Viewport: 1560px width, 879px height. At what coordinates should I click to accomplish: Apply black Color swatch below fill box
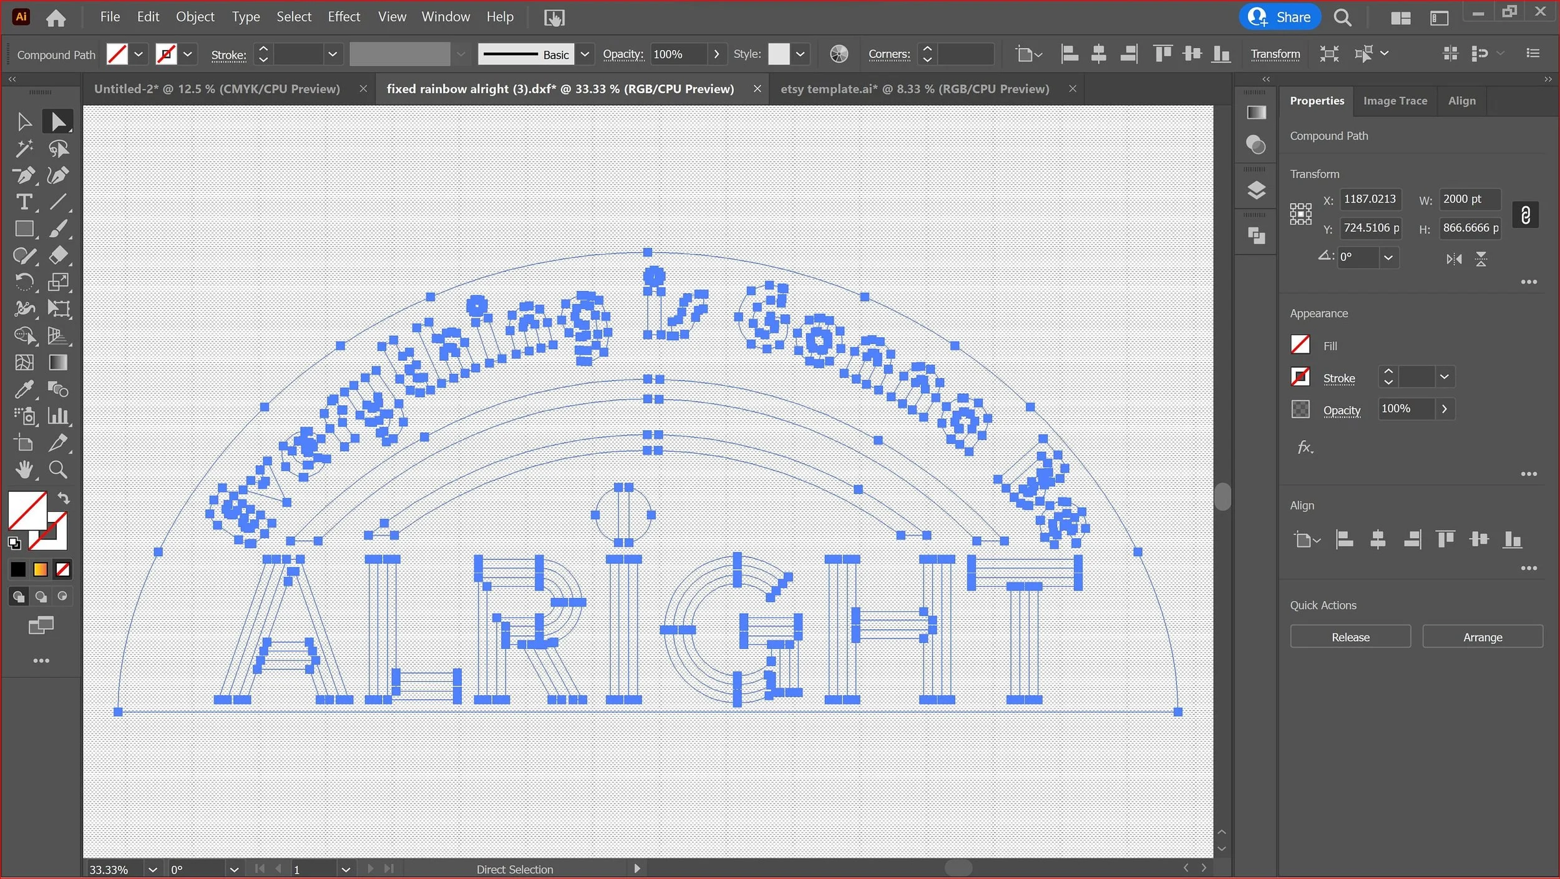click(x=18, y=569)
